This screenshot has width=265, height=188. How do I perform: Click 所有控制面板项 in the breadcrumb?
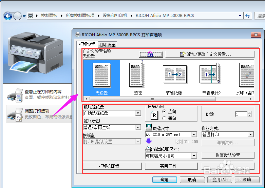pyautogui.click(x=80, y=16)
